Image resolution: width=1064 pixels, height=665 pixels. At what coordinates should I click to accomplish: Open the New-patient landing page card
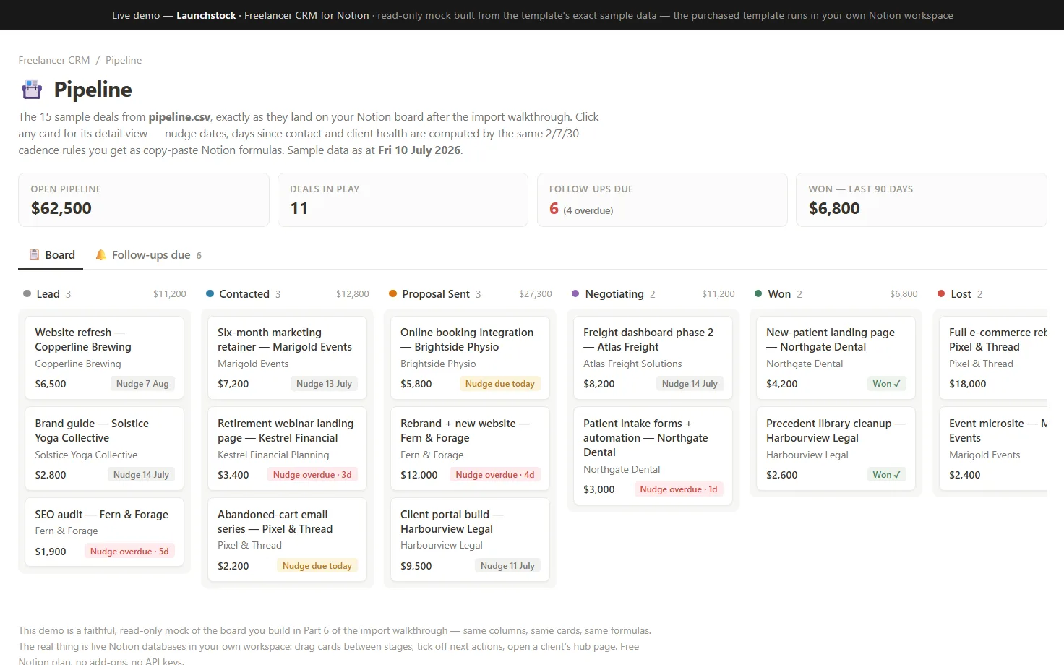(836, 358)
